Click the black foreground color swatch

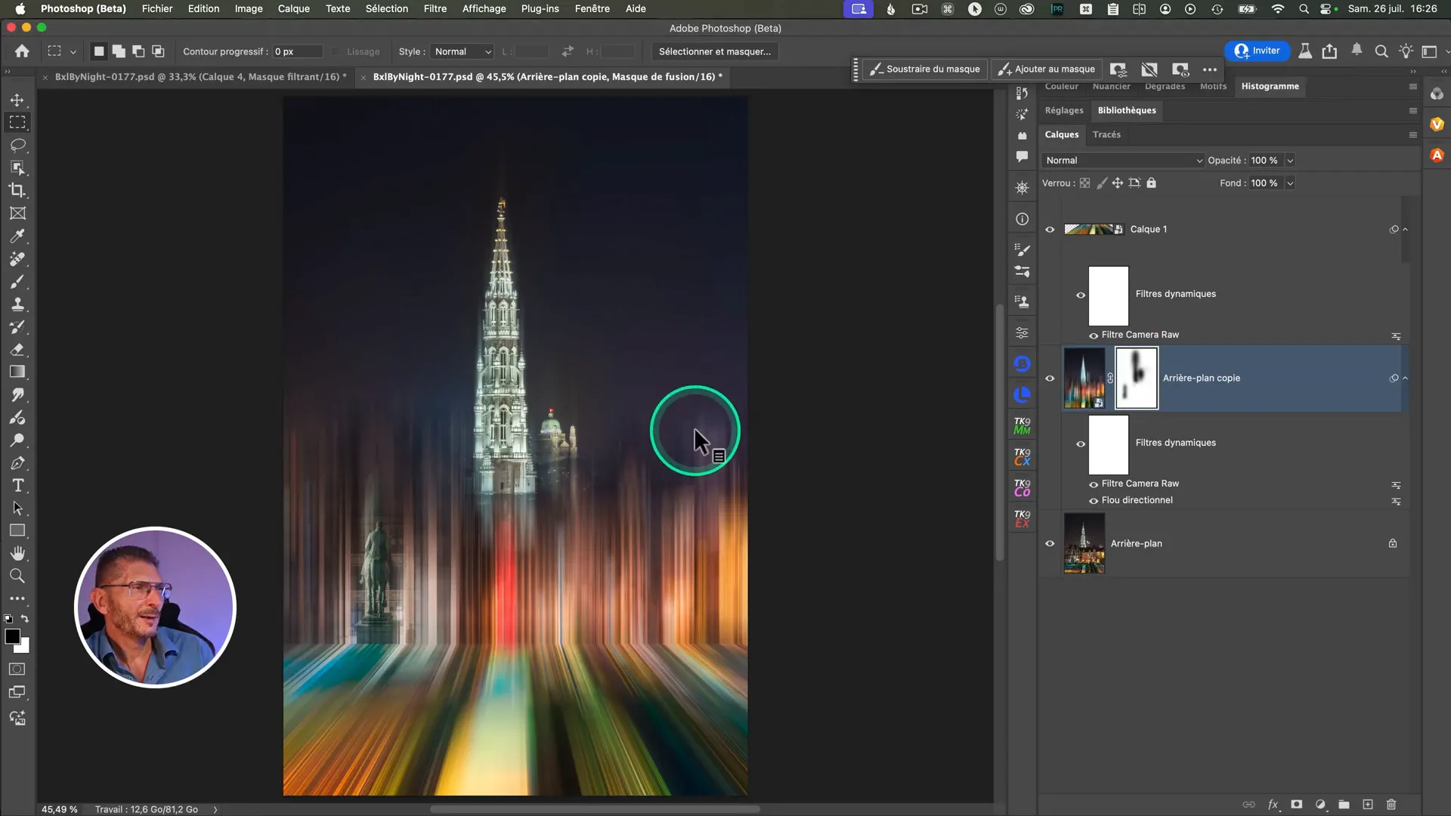12,636
